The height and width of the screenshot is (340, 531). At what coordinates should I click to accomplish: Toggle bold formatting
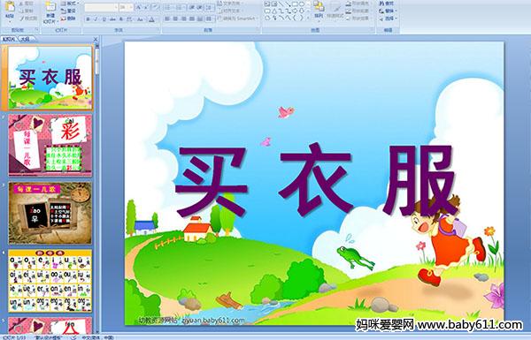click(88, 19)
